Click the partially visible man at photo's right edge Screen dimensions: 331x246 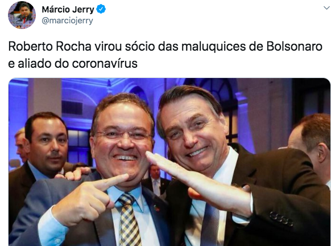pyautogui.click(x=311, y=148)
